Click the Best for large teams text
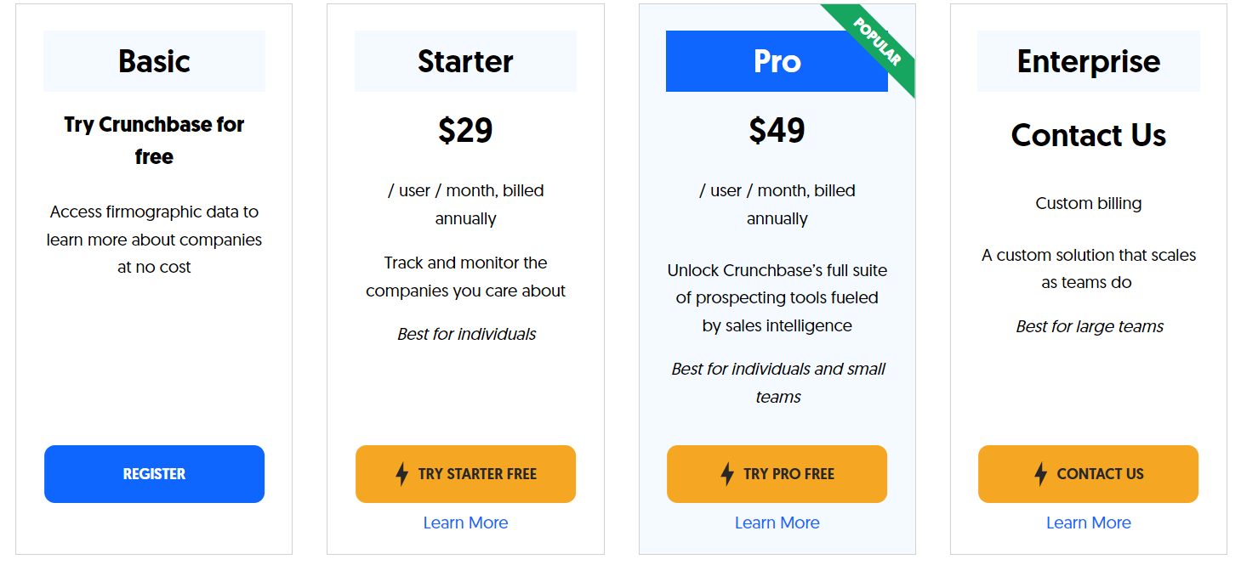Screen dimensions: 1241x565 (x=1089, y=326)
